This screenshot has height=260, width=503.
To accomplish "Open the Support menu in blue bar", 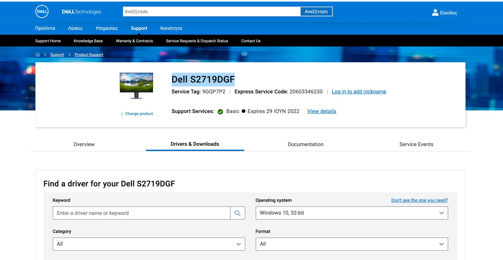I will click(139, 28).
